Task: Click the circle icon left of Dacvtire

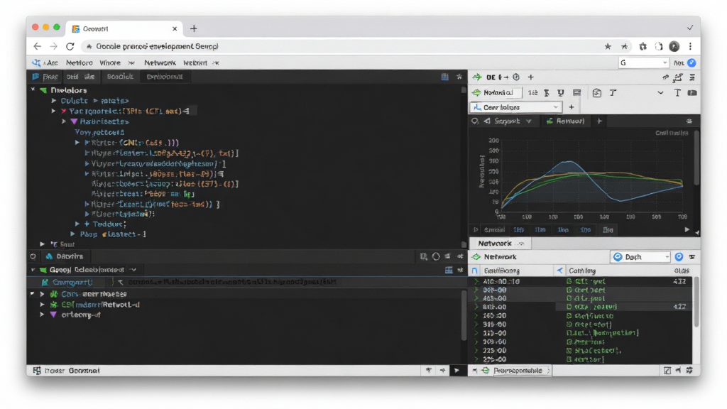Action: (x=33, y=256)
